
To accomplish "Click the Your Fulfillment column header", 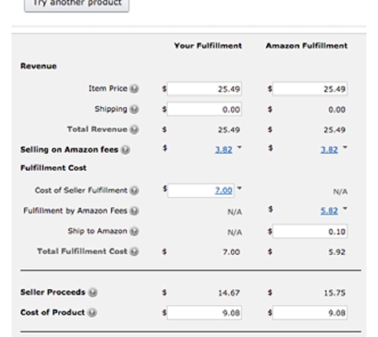I will pyautogui.click(x=208, y=46).
